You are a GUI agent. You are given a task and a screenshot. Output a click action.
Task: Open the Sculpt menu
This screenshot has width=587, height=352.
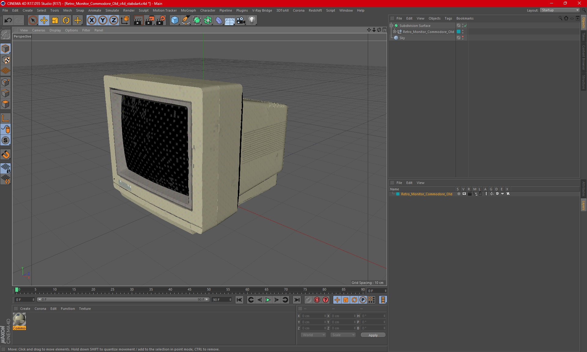(143, 10)
